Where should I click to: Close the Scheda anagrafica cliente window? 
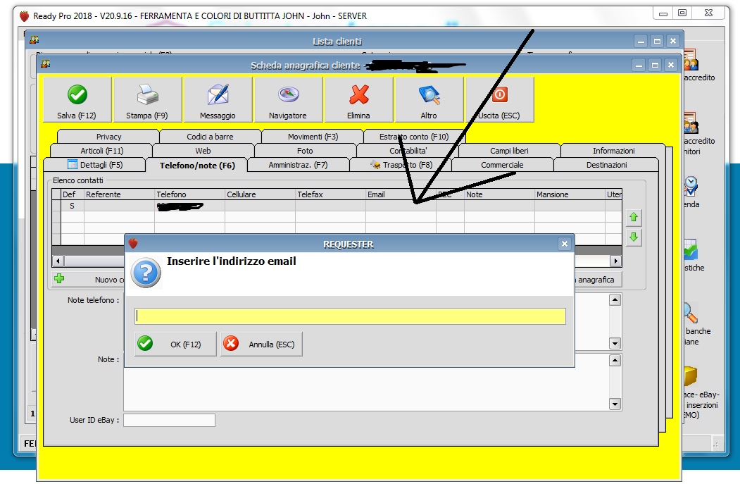pyautogui.click(x=671, y=65)
